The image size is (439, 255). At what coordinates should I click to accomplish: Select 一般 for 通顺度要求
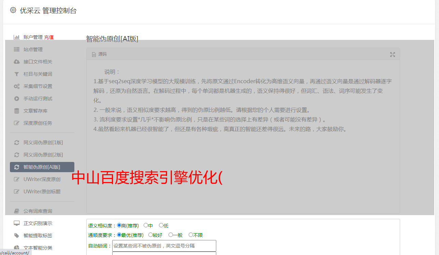pos(171,235)
